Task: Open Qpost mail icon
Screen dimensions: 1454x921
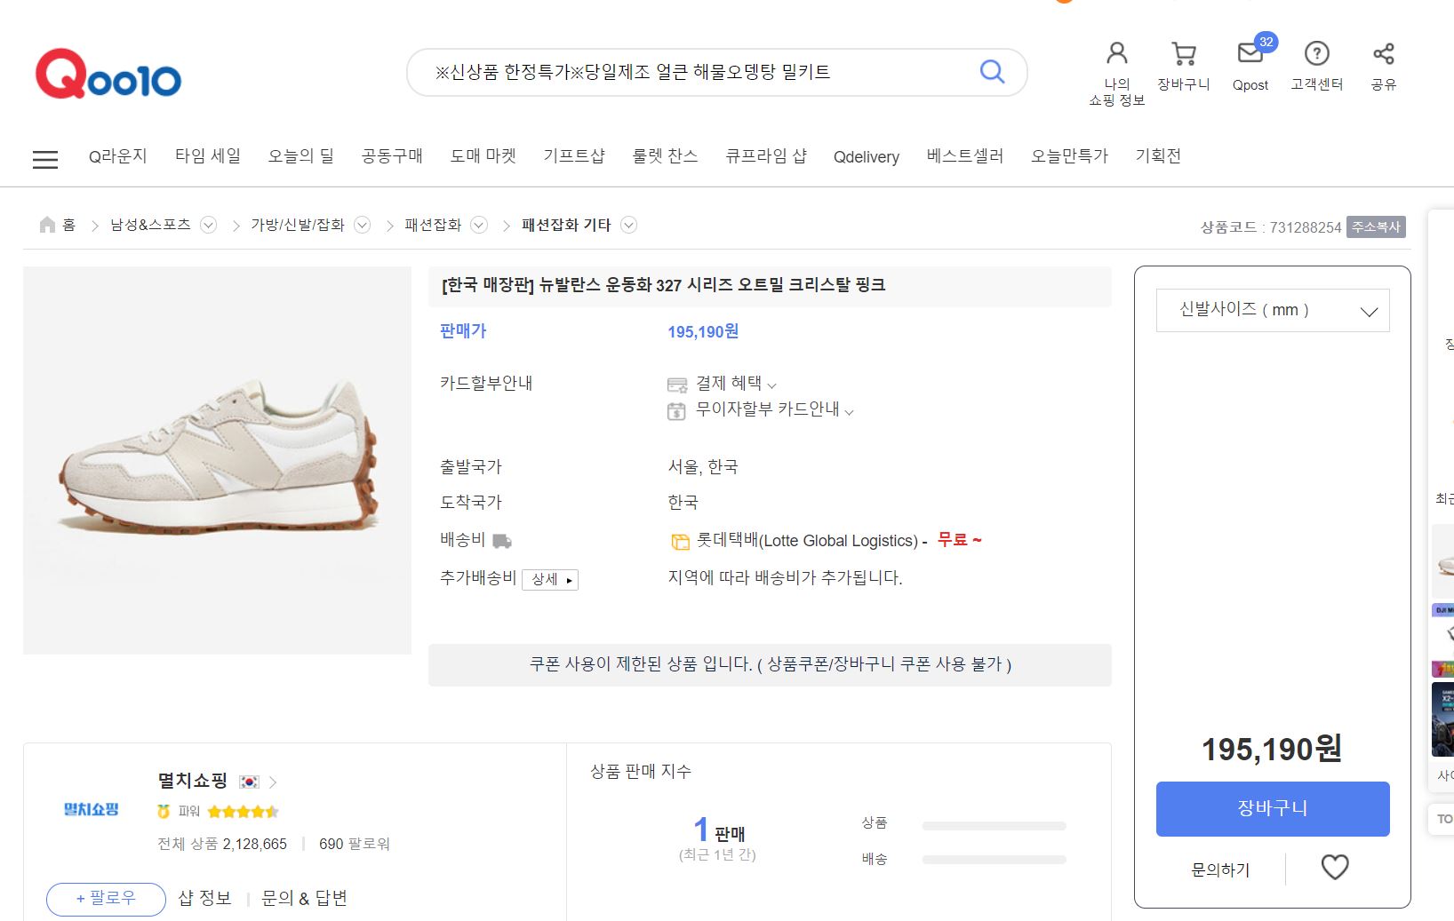Action: [x=1250, y=53]
